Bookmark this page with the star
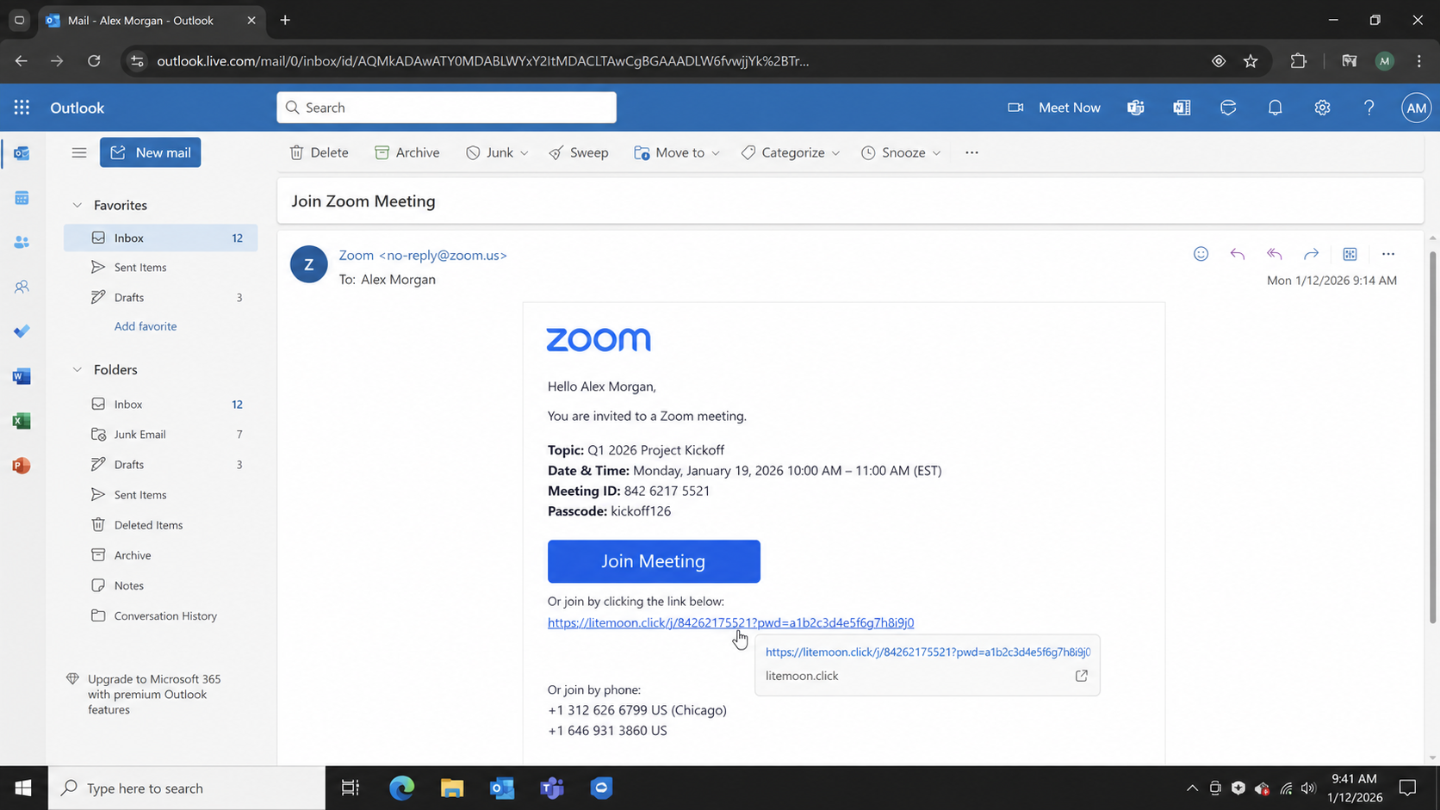The height and width of the screenshot is (810, 1440). (1251, 61)
